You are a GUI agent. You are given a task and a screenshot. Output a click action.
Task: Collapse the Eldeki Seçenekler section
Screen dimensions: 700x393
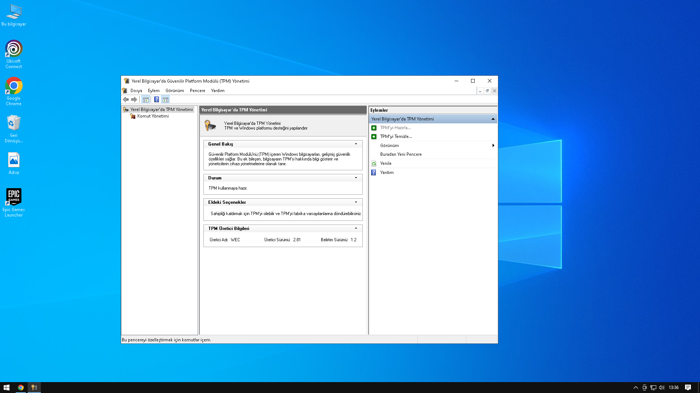[356, 202]
